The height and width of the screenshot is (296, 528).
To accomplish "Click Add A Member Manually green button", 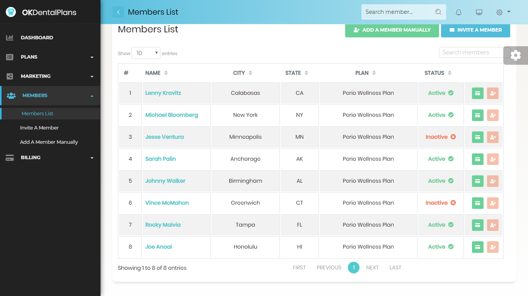I will 392,30.
